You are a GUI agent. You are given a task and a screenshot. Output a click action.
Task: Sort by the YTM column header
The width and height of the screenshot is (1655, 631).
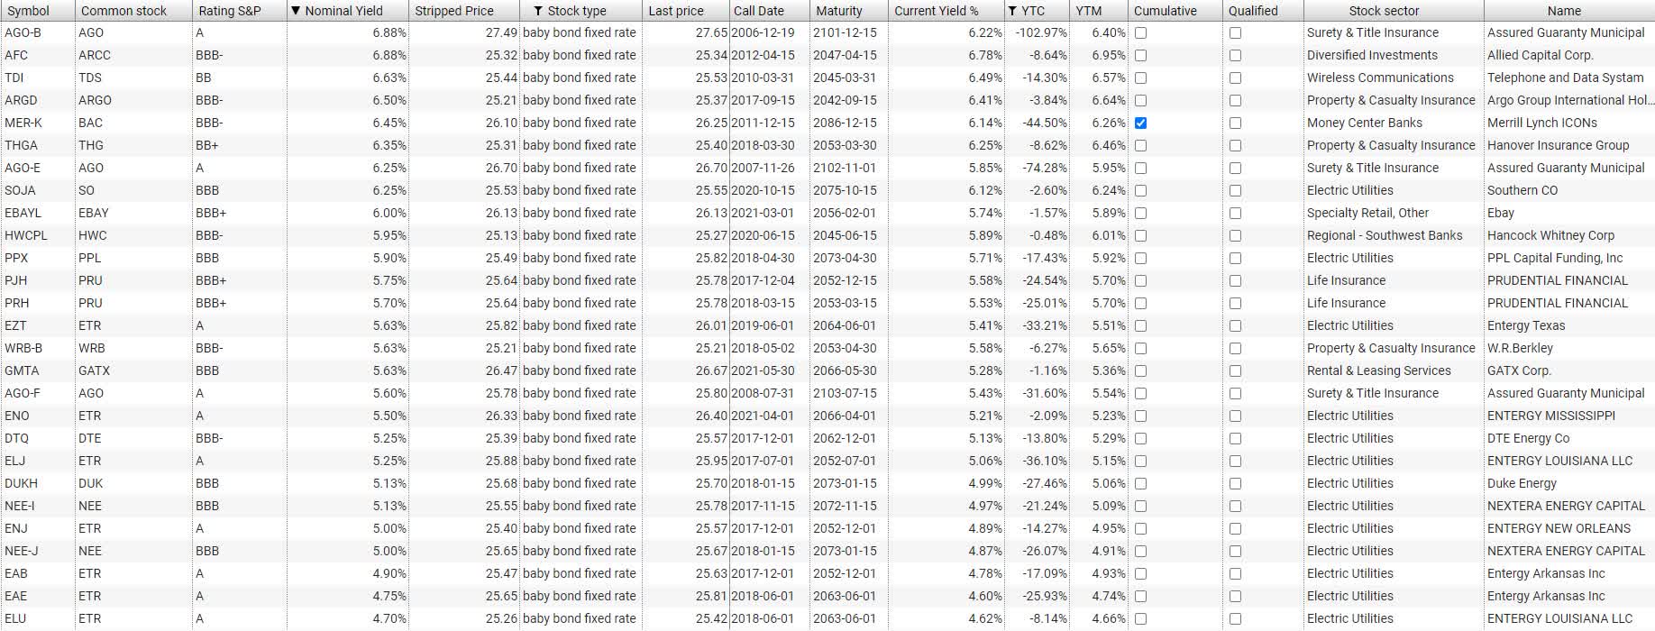(x=1099, y=11)
